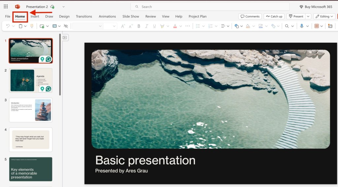This screenshot has width=338, height=187.
Task: Open the File menu
Action: (8, 16)
